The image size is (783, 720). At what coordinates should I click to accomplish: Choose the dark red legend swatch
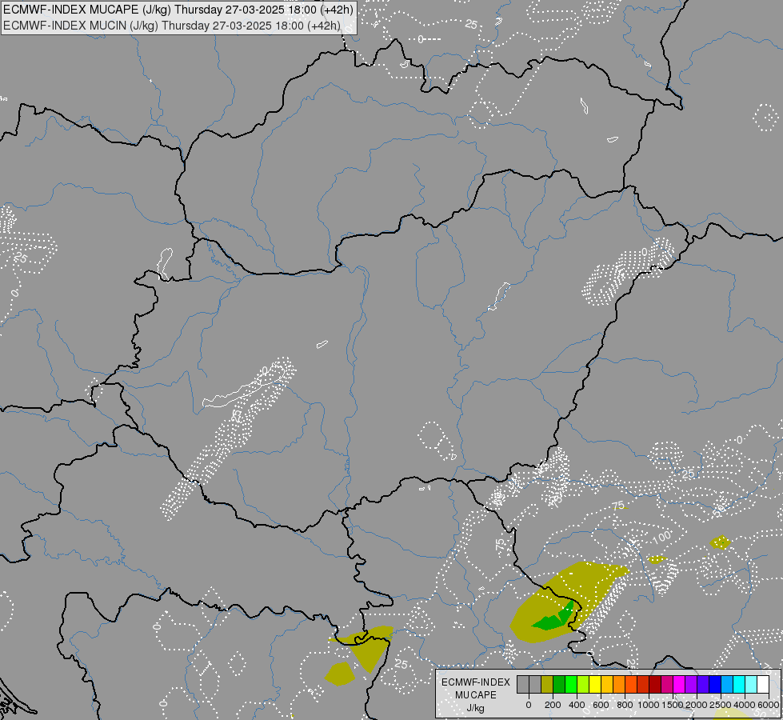coord(655,684)
